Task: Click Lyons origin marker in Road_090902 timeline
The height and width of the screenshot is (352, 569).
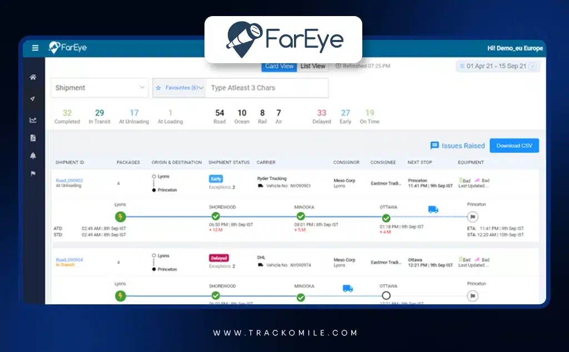Action: tap(121, 217)
